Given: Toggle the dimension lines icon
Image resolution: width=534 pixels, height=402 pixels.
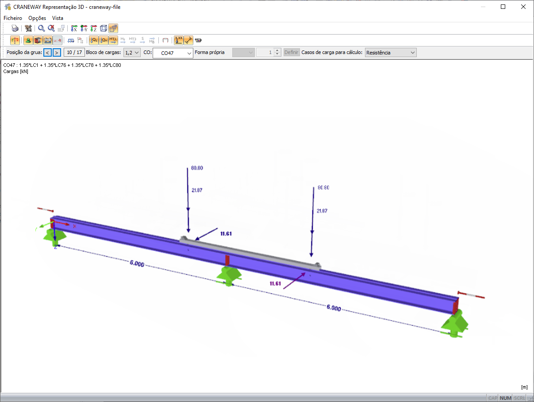Looking at the screenshot, I should pos(188,40).
